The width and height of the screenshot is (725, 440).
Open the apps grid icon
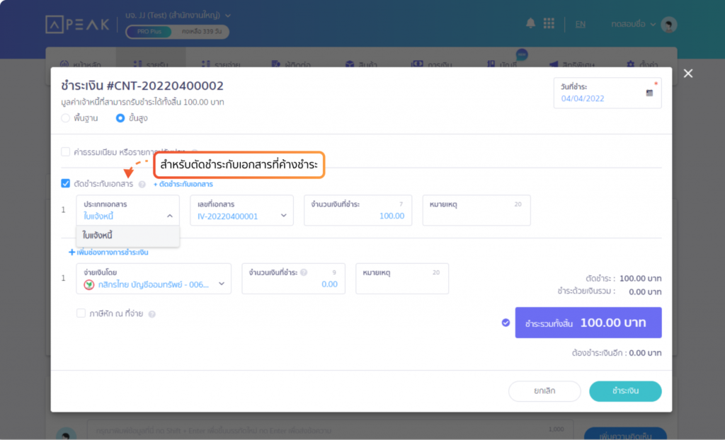click(549, 23)
